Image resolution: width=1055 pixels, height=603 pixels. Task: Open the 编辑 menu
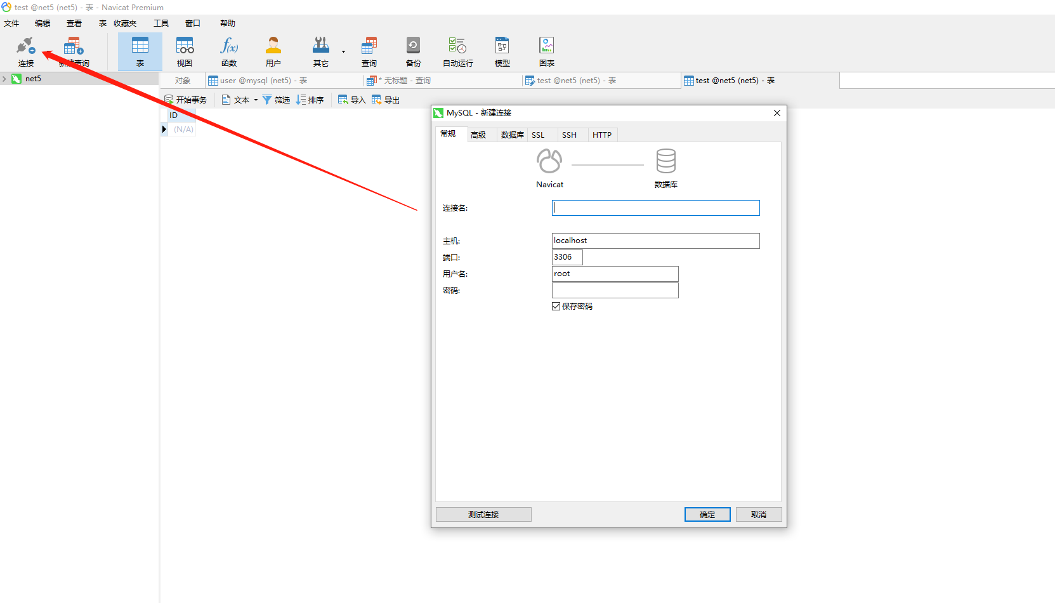[x=43, y=23]
